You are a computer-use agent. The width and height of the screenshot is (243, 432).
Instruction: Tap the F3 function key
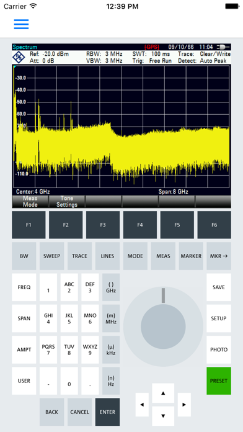(103, 225)
